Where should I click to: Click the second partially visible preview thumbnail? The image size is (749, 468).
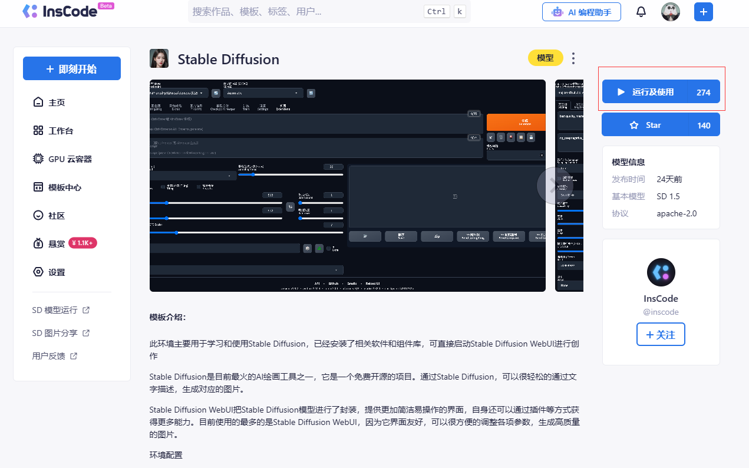(x=569, y=186)
